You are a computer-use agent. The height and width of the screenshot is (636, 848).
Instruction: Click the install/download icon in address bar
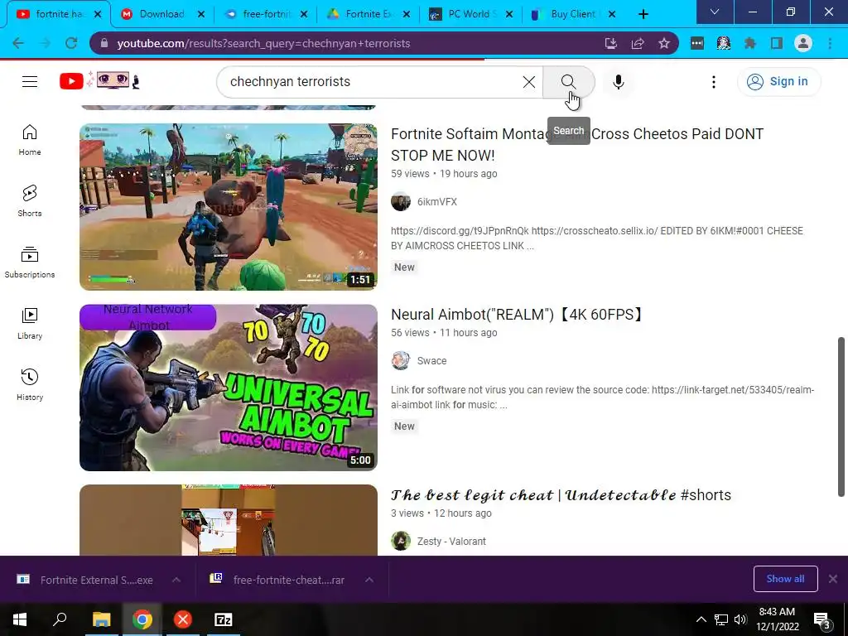point(611,43)
